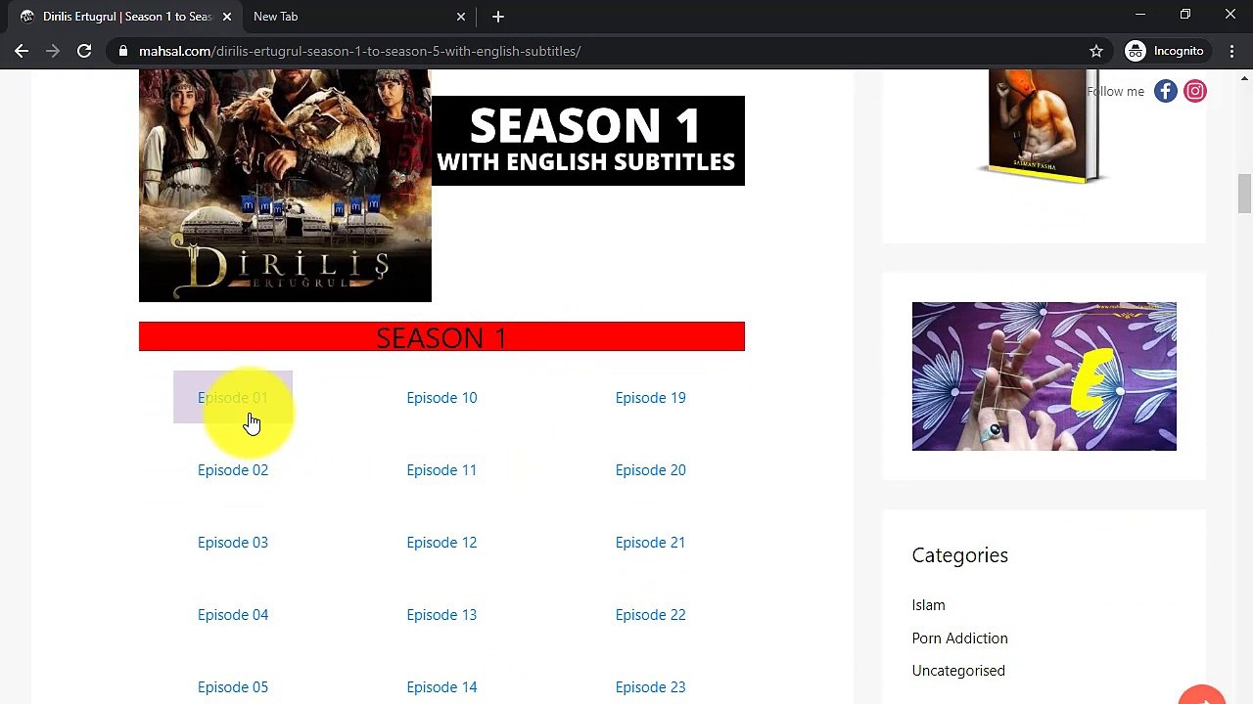Image resolution: width=1253 pixels, height=704 pixels.
Task: Open Episode 05 link
Action: 233,687
